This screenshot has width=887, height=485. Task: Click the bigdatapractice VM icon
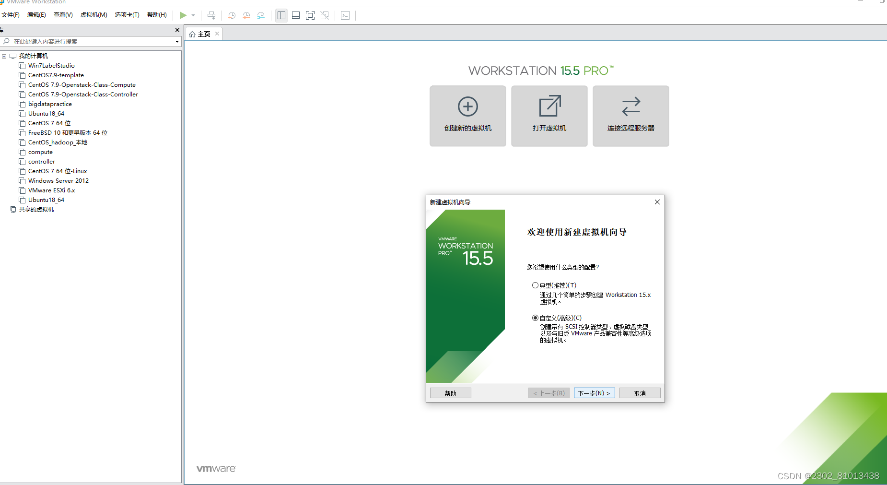(22, 104)
